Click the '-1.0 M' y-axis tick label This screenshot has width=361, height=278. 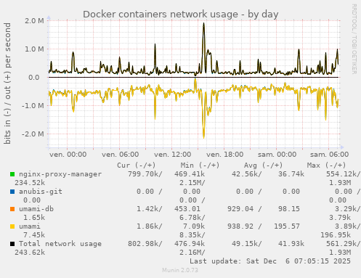(33, 106)
